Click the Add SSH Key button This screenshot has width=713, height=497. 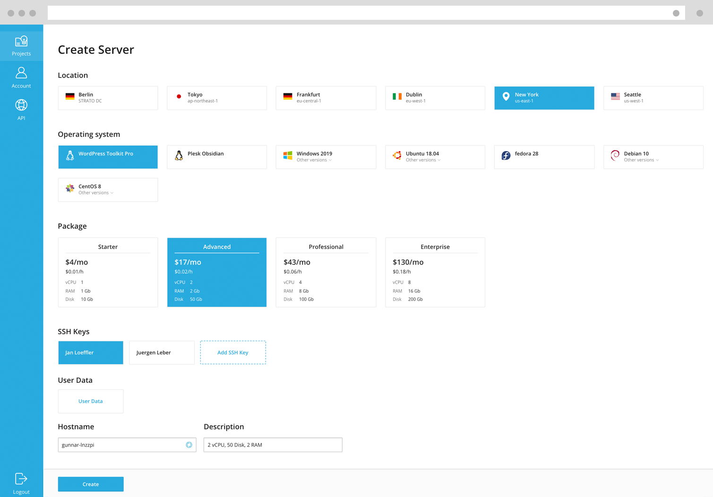(233, 353)
